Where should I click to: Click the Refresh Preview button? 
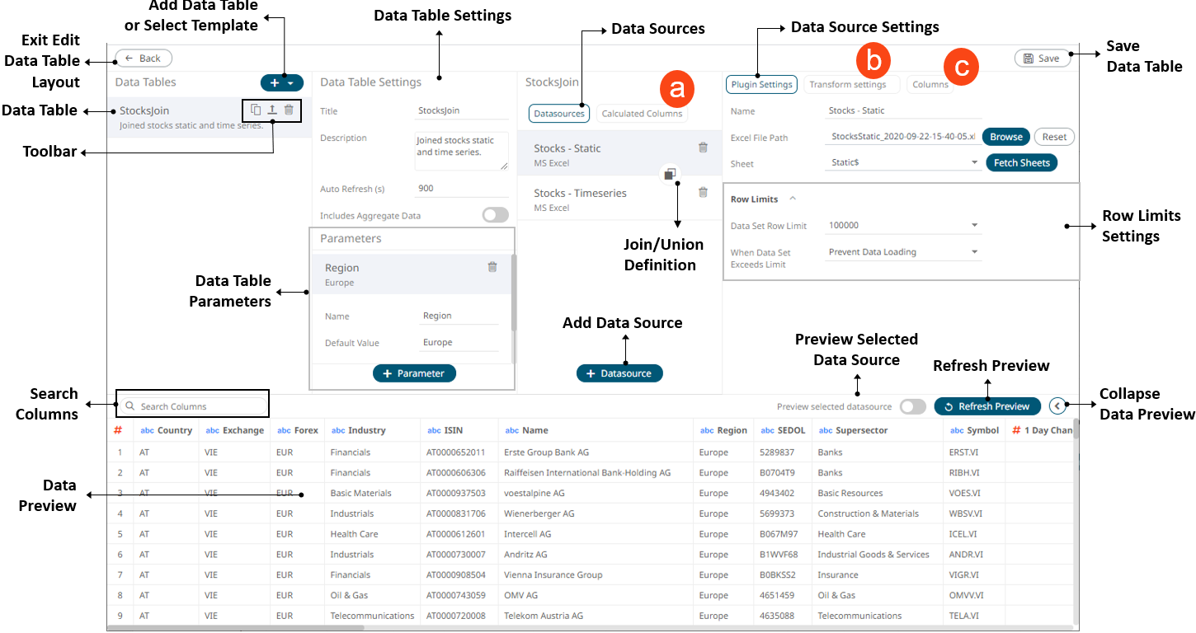(987, 406)
